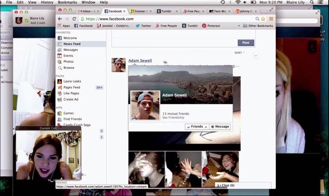Screen dimensions: 329x196
Task: Open Games in the Apps section
Action: tap(68, 113)
